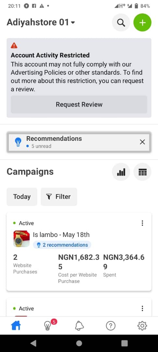Show the campaigns bar chart view
Screen dimensions: 158x352
121,172
